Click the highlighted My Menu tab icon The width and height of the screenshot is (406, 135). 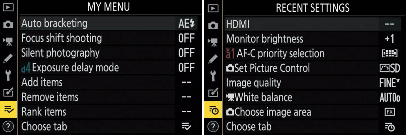tap(8, 110)
